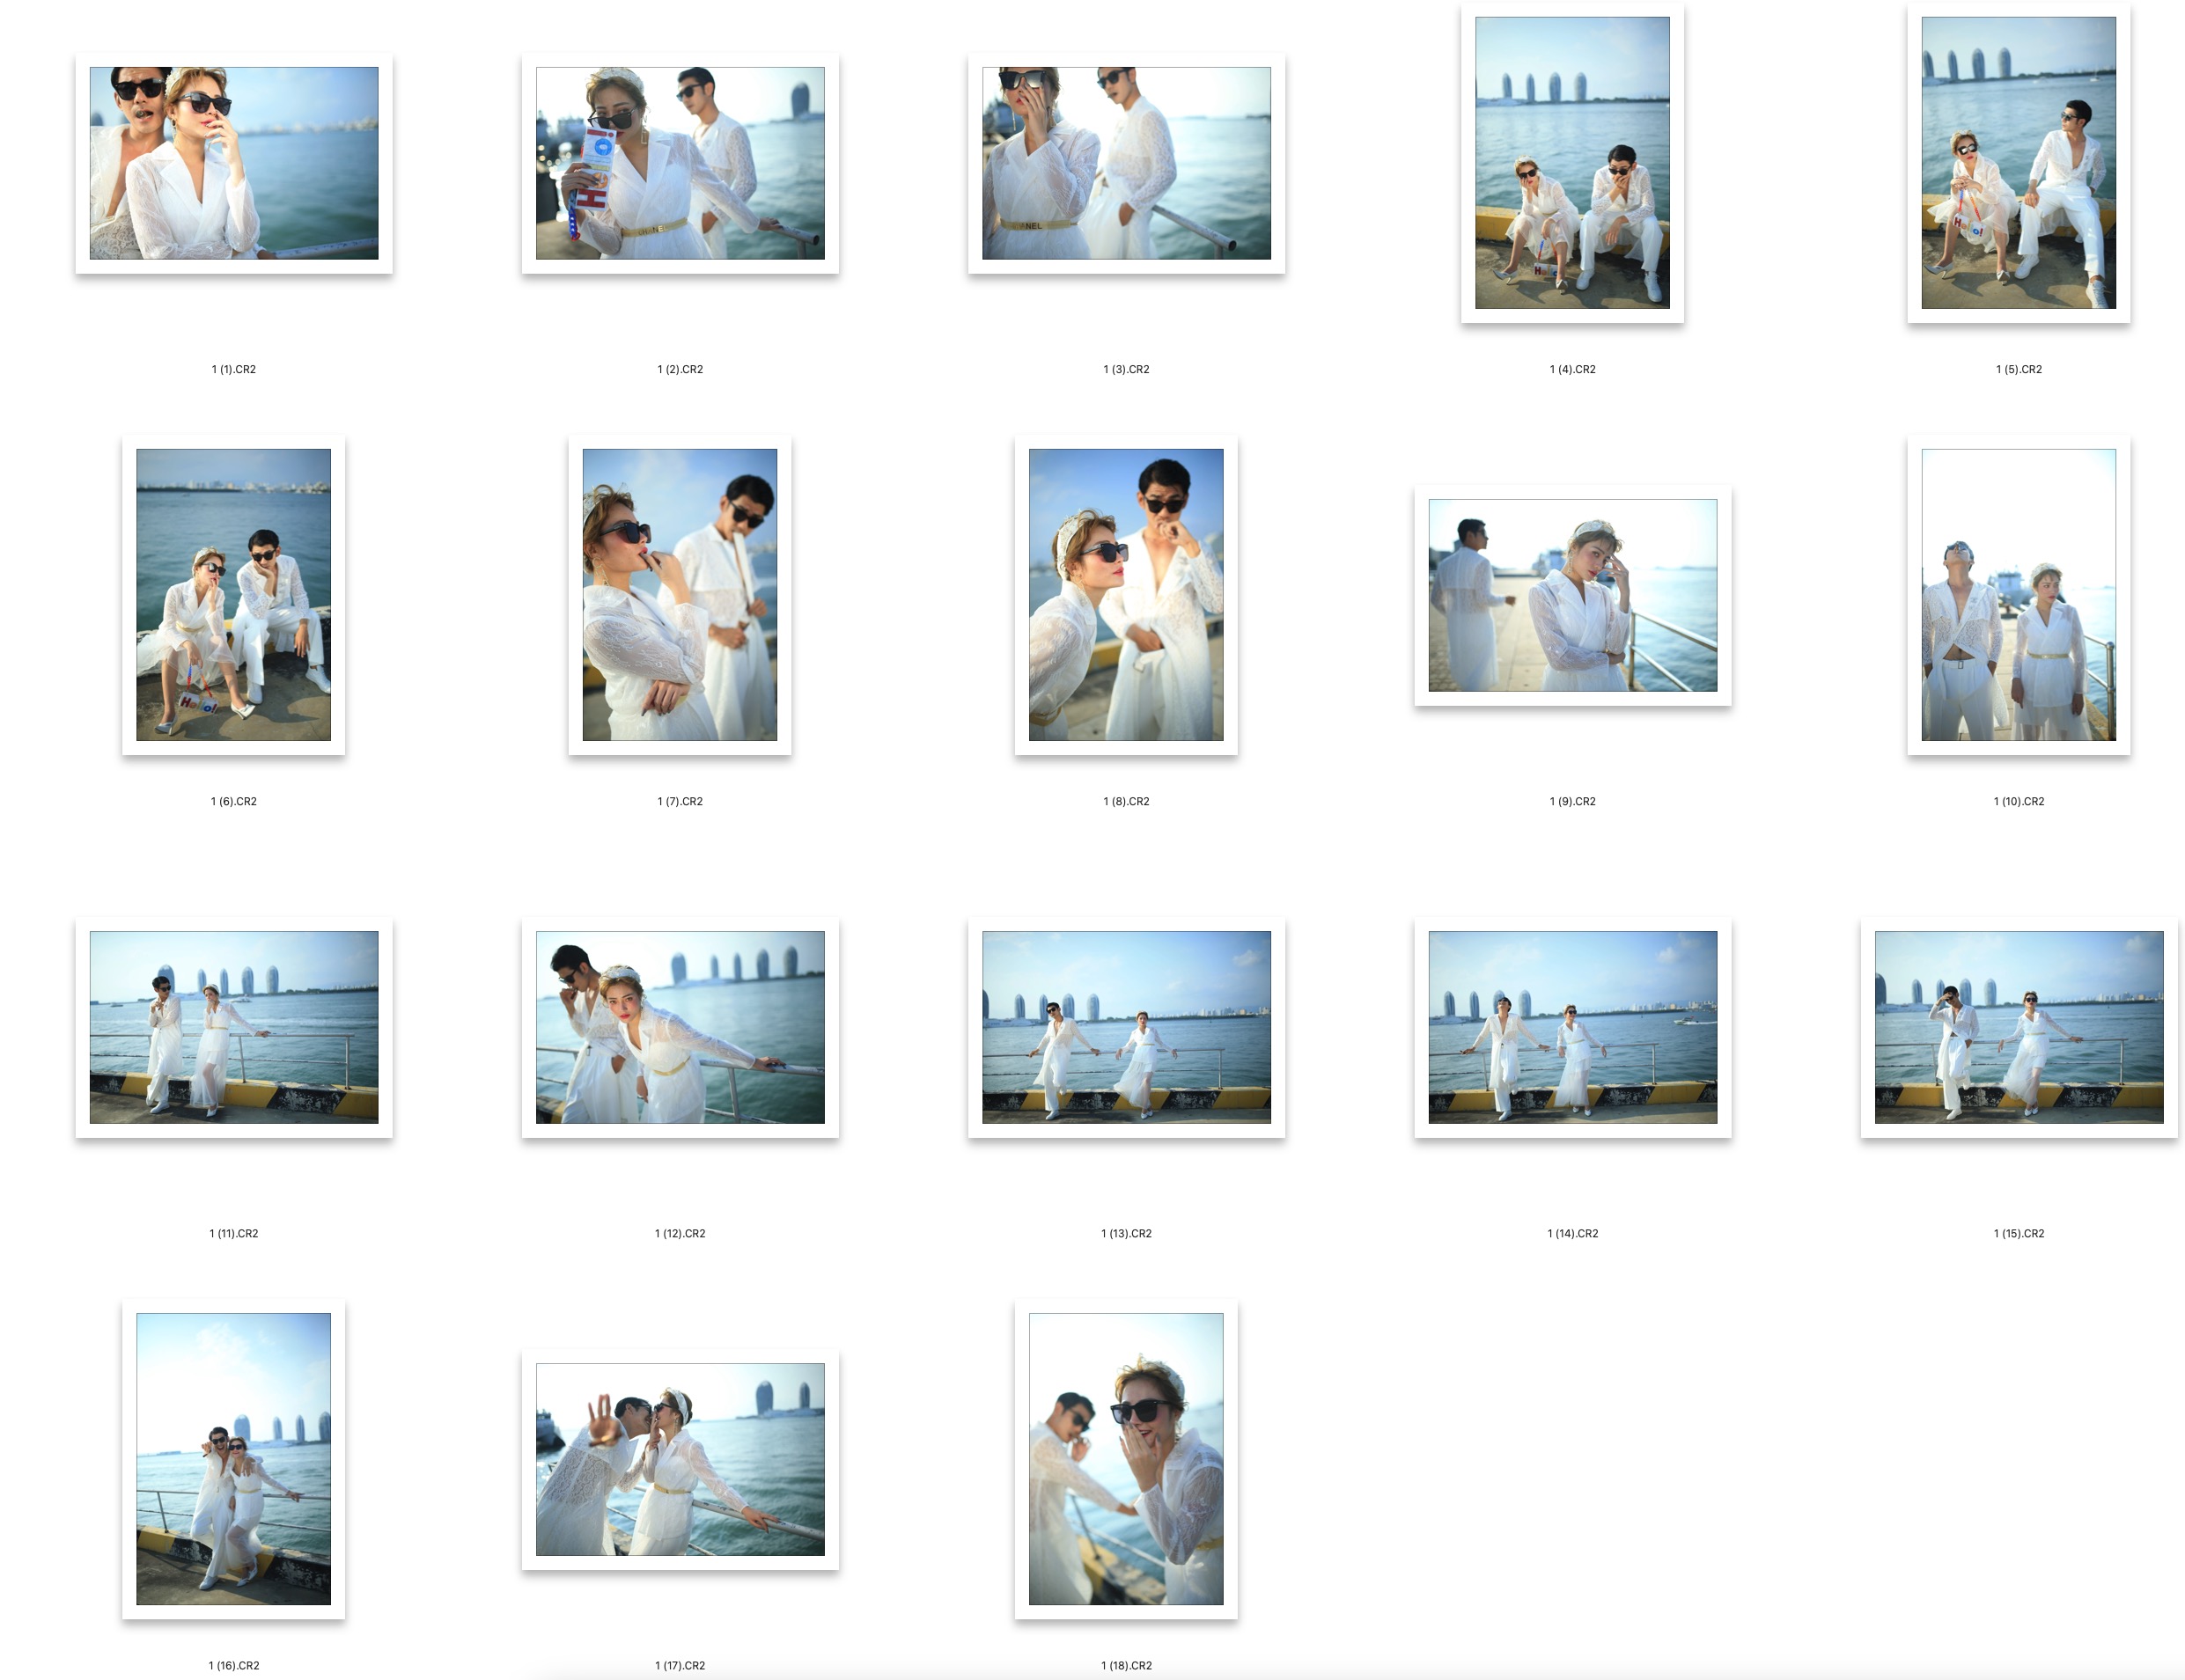Viewport: 2185px width, 1680px height.
Task: Click thumbnail for 1 (8).CR2
Action: tap(1126, 594)
